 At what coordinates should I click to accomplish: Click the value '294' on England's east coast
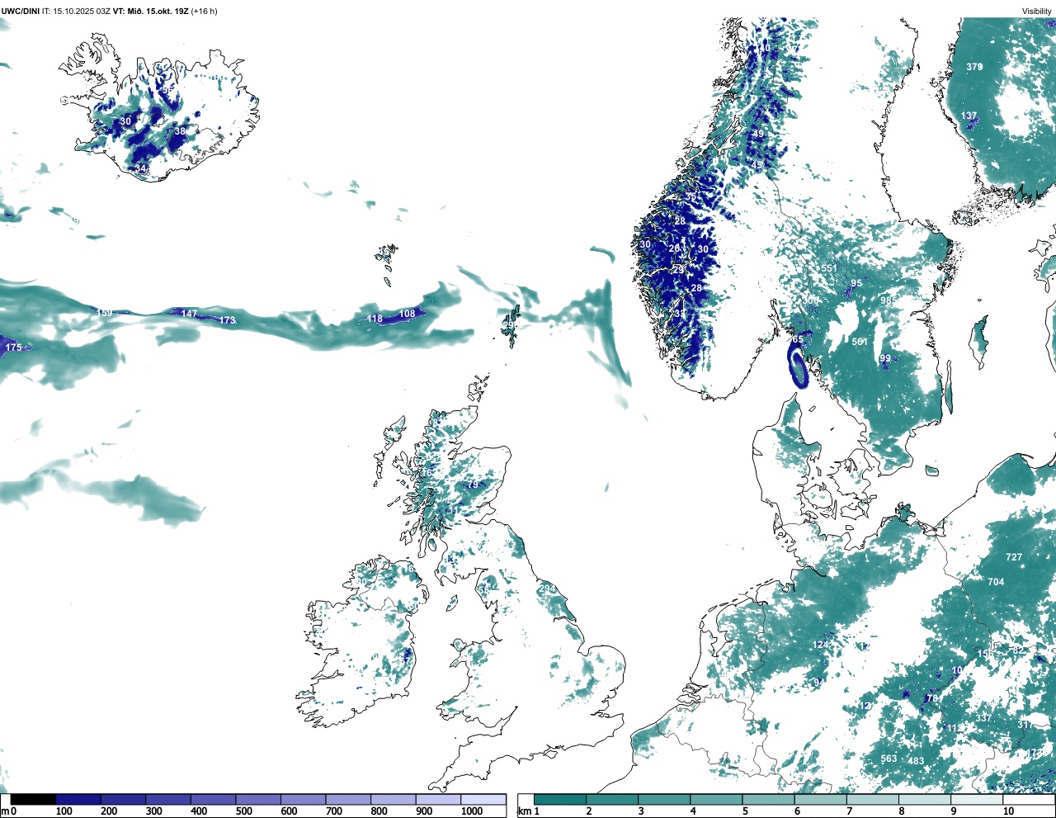(547, 589)
